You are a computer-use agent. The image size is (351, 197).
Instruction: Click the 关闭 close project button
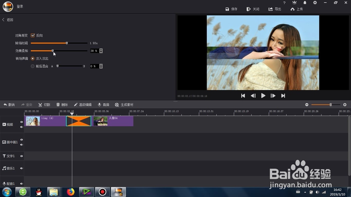pos(253,9)
